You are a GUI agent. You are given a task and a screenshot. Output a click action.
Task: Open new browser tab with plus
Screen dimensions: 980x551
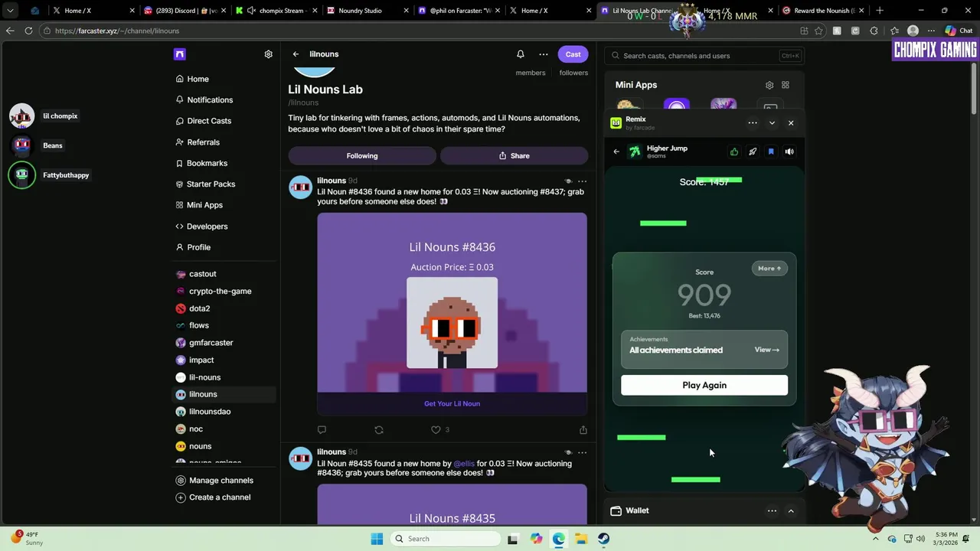click(879, 11)
